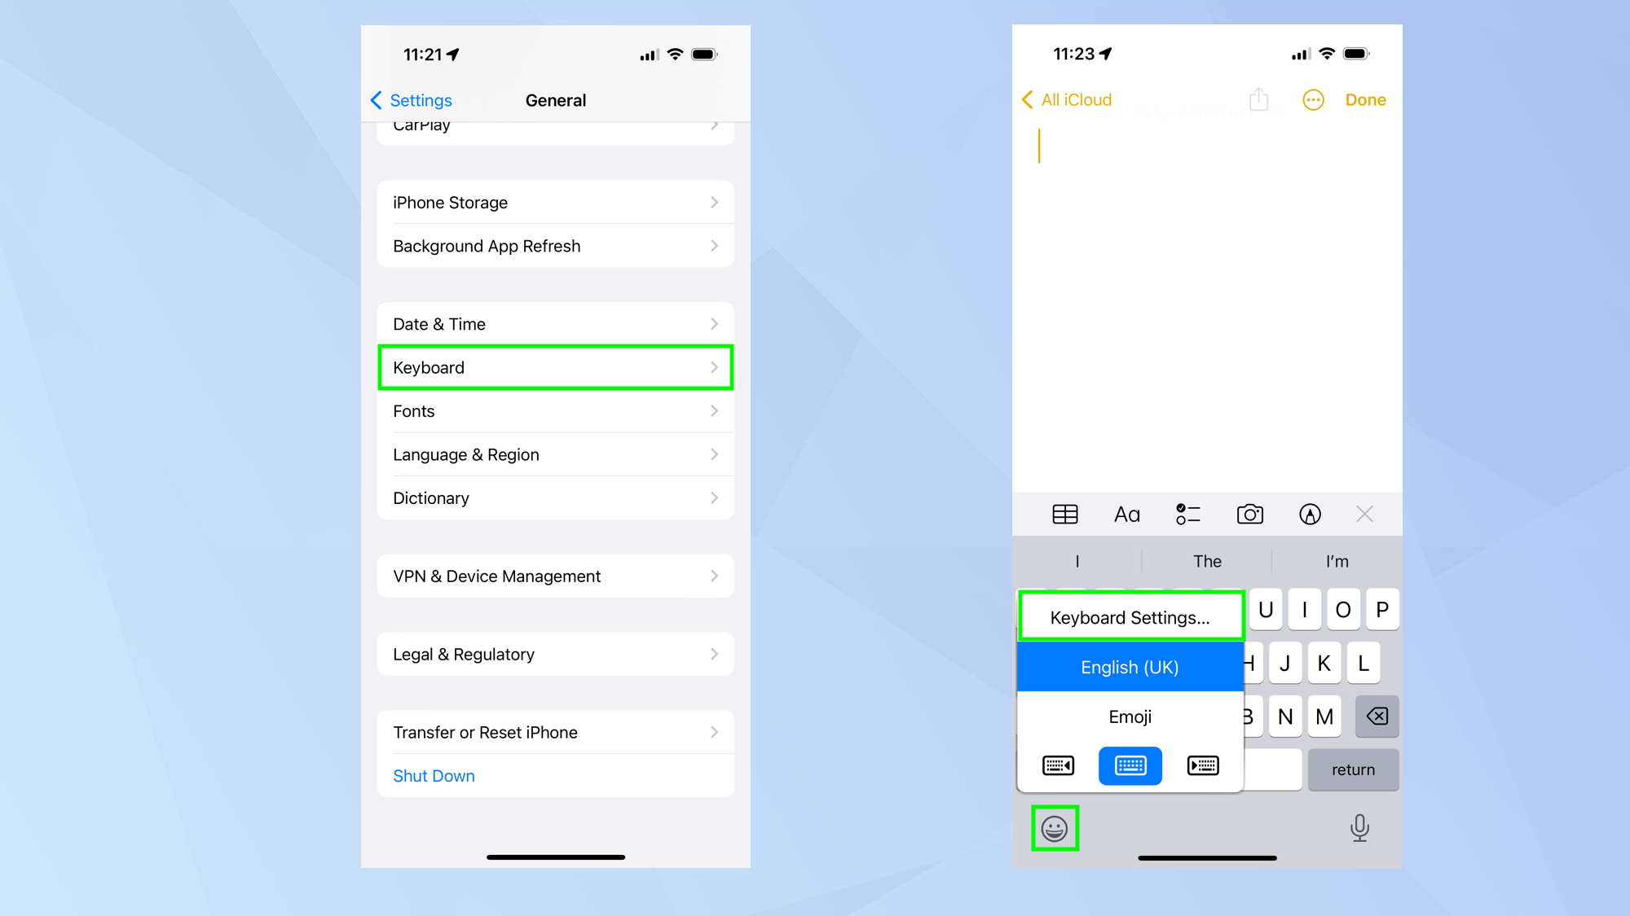Click Shut Down link in General settings

[434, 775]
